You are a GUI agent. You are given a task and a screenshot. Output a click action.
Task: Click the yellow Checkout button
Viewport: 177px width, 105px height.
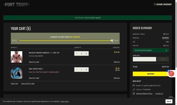tap(150, 74)
